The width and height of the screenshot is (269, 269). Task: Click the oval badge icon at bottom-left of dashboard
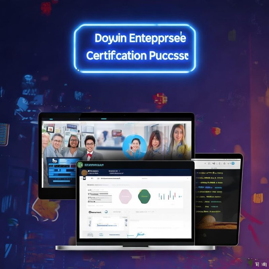tap(90, 234)
